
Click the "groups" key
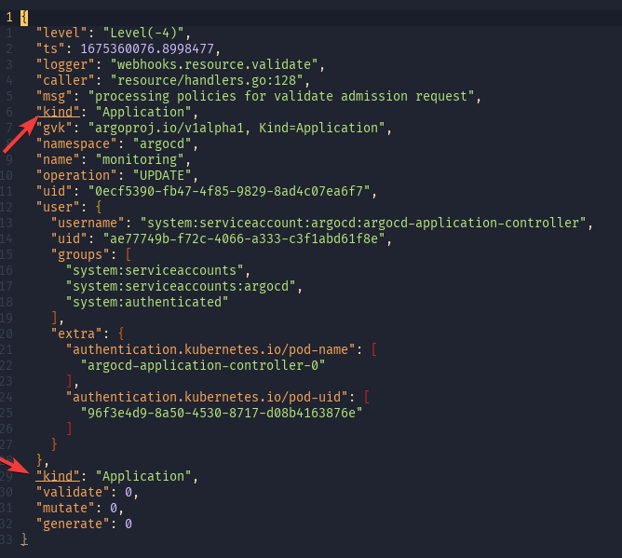(x=80, y=255)
